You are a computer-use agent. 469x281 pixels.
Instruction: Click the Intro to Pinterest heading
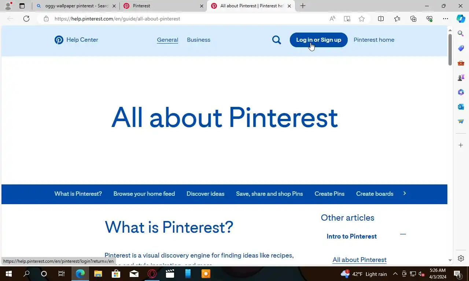pos(352,236)
